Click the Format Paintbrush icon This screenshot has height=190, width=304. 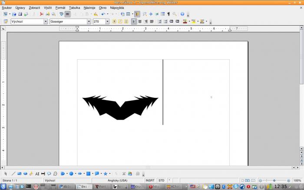click(96, 14)
